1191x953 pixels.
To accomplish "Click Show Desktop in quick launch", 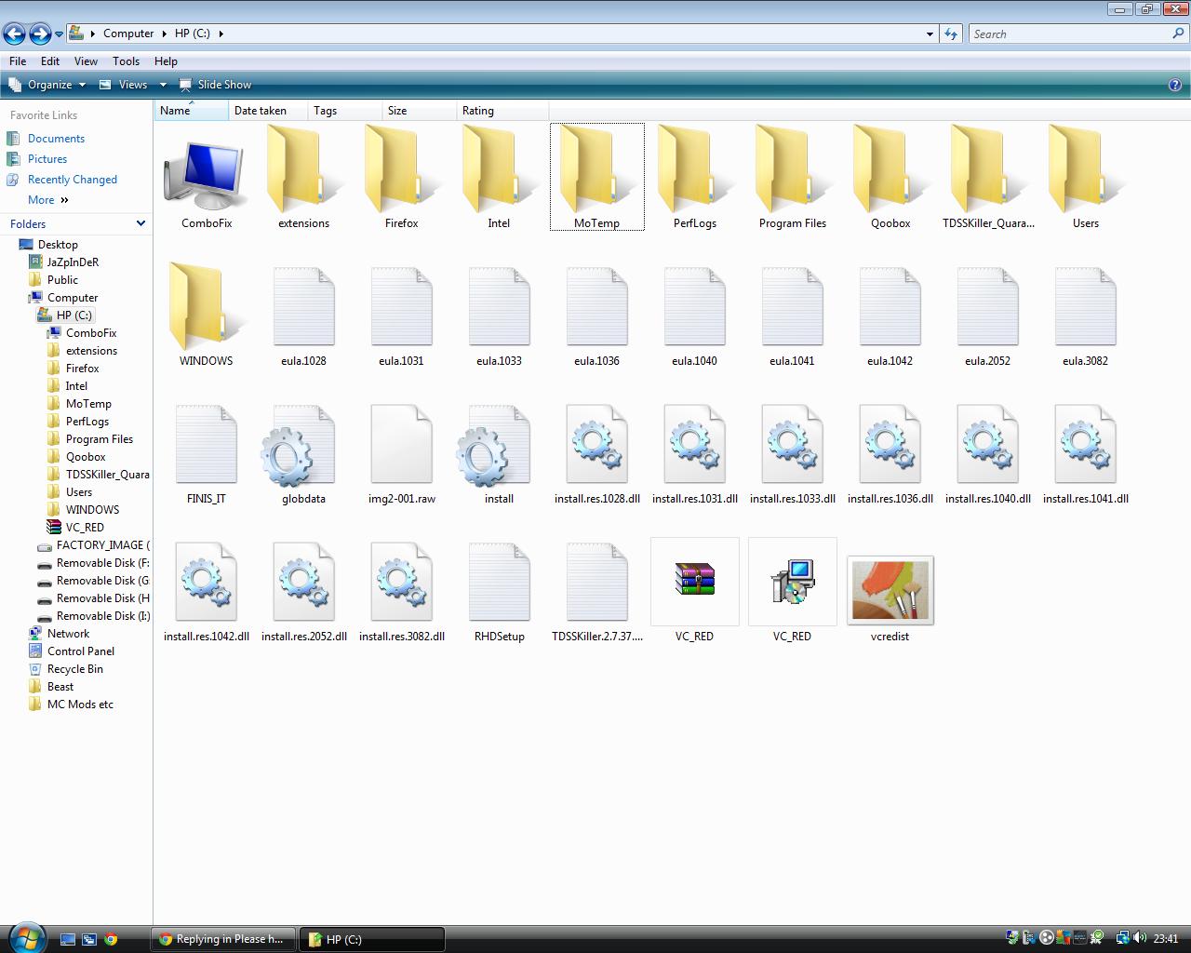I will pyautogui.click(x=67, y=939).
